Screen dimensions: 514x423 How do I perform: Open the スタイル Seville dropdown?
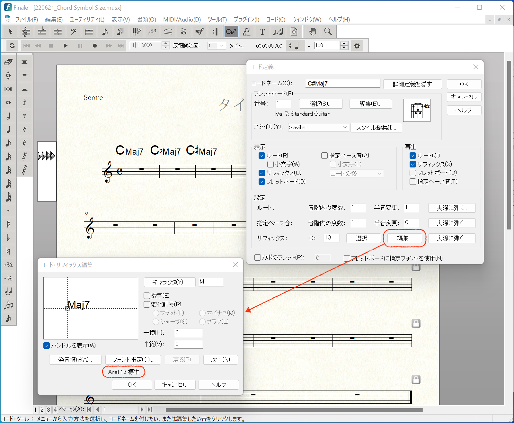pos(318,127)
